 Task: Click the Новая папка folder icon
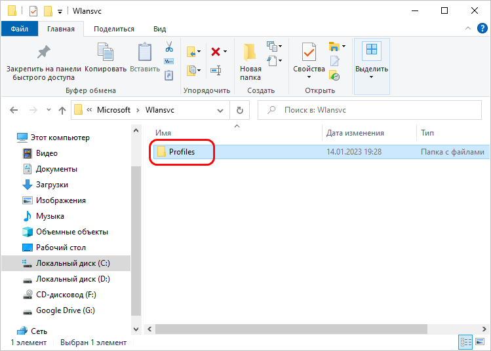point(250,52)
